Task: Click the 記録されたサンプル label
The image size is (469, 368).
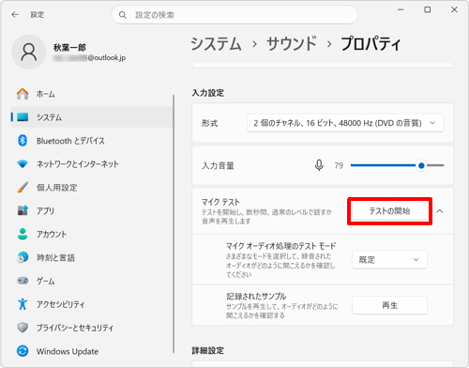Action: coord(256,296)
